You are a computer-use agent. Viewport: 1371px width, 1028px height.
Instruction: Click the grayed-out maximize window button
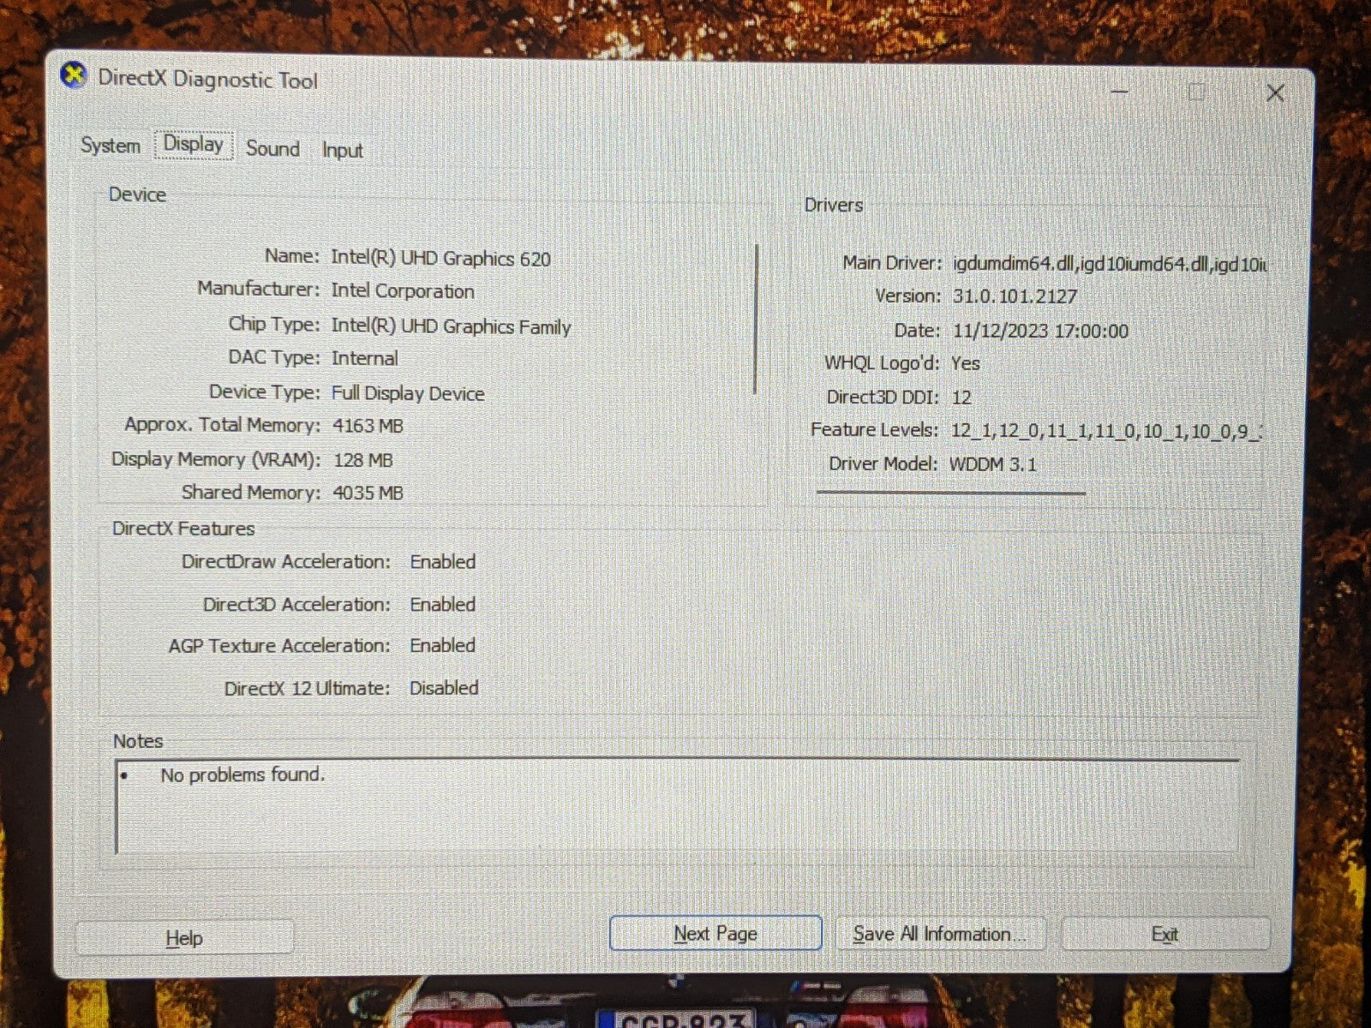coord(1197,93)
